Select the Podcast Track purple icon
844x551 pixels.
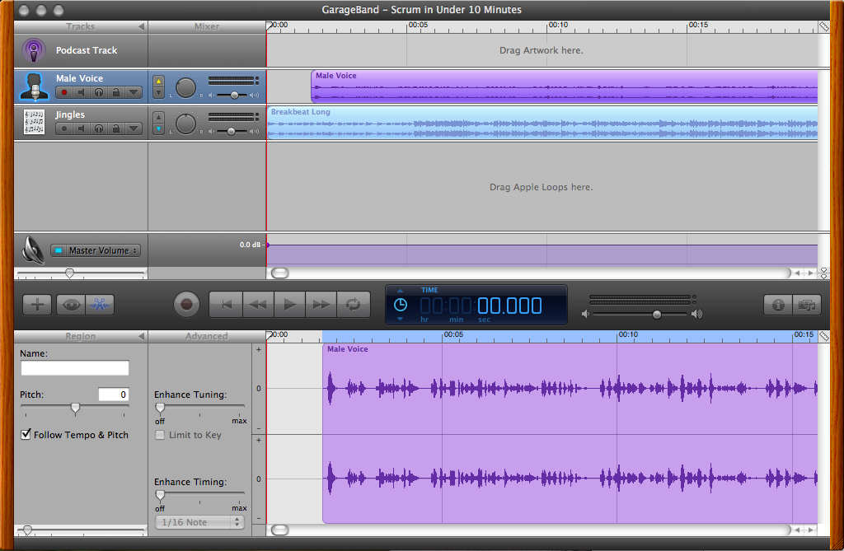pyautogui.click(x=33, y=50)
